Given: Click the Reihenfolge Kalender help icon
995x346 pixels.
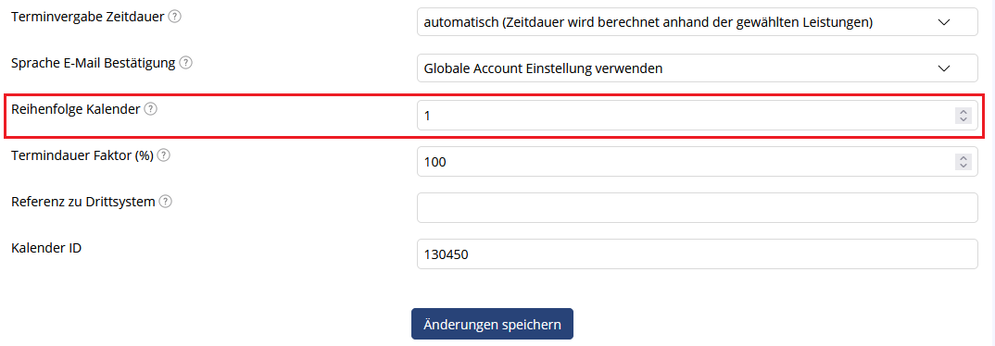Looking at the screenshot, I should click(x=150, y=109).
